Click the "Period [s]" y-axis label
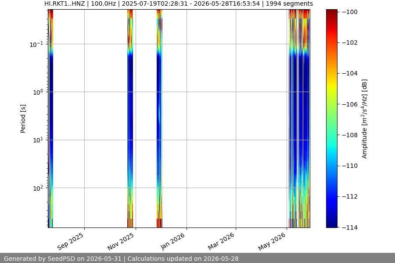The width and height of the screenshot is (395, 263). pos(23,119)
